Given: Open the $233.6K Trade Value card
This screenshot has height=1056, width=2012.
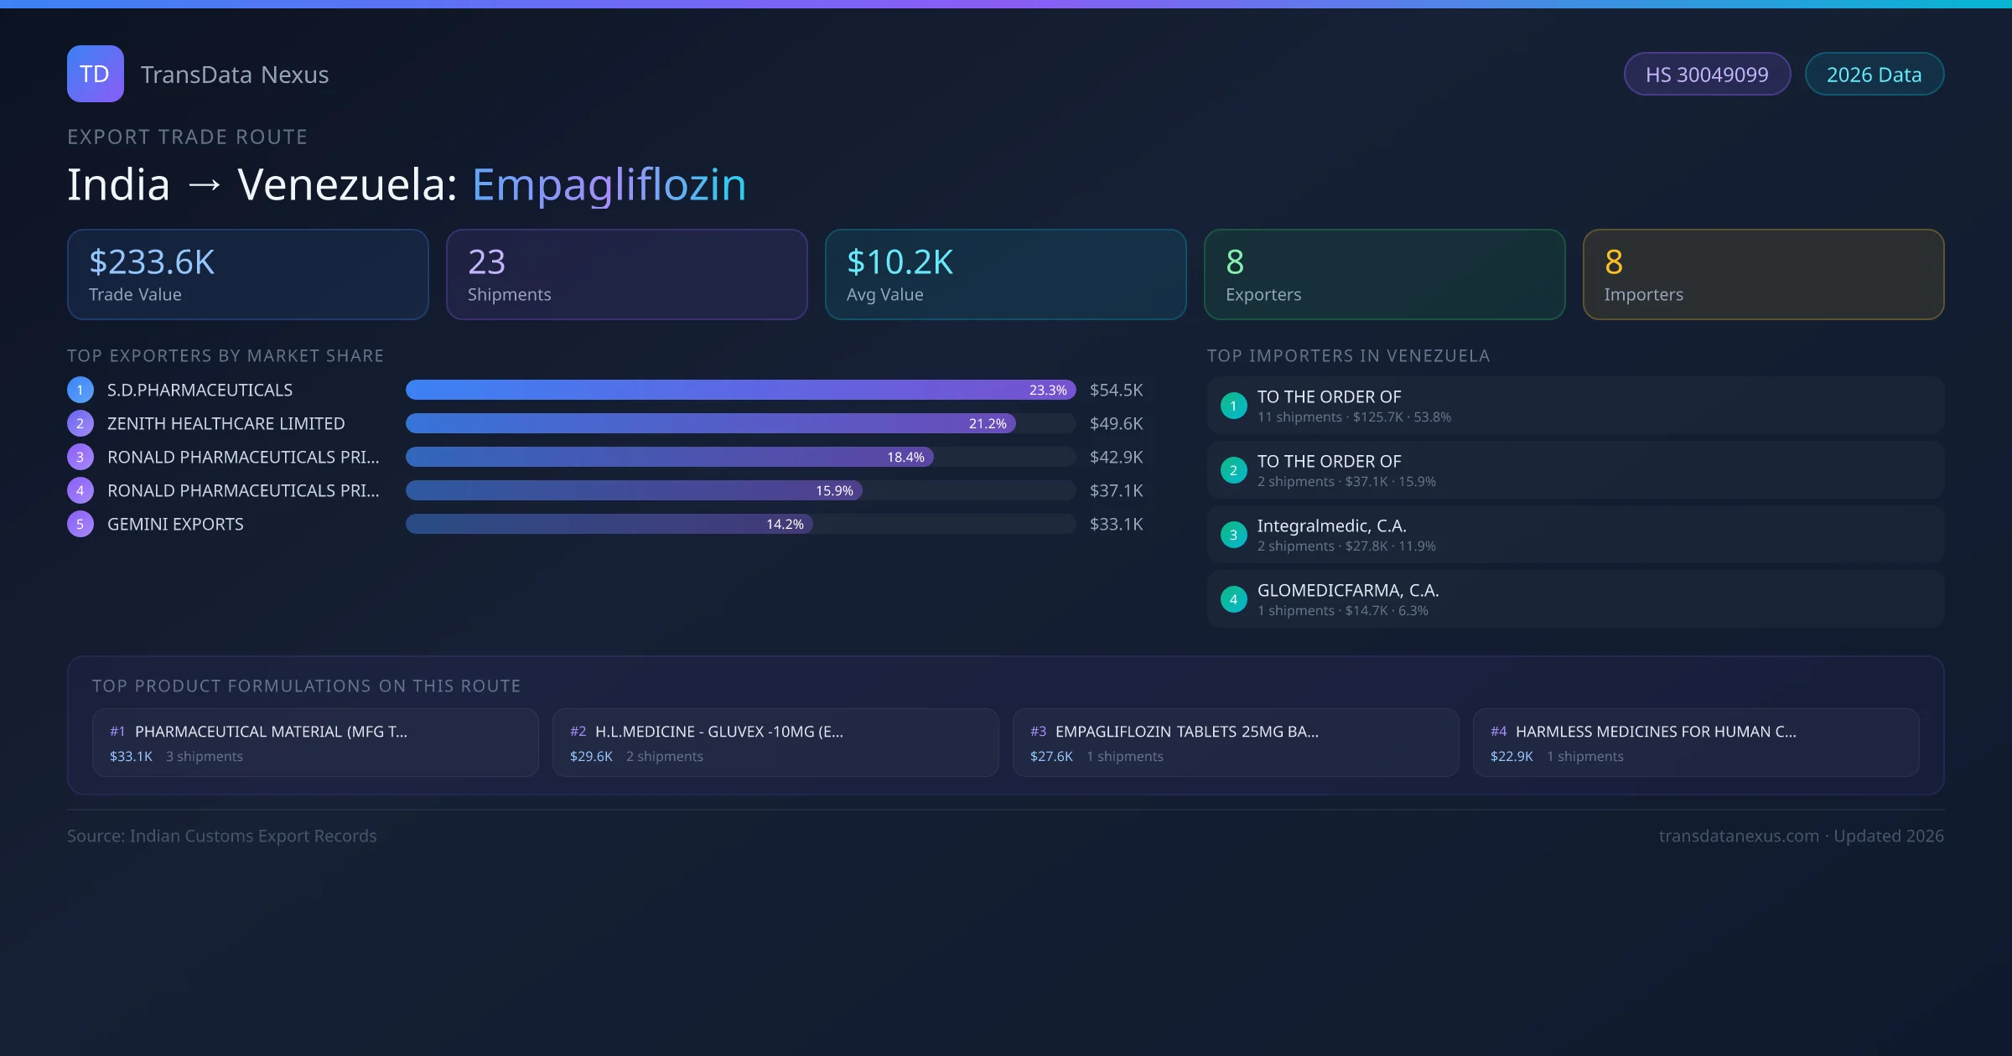Looking at the screenshot, I should [x=247, y=275].
